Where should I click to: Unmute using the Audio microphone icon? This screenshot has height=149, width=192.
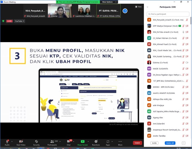tap(7, 142)
